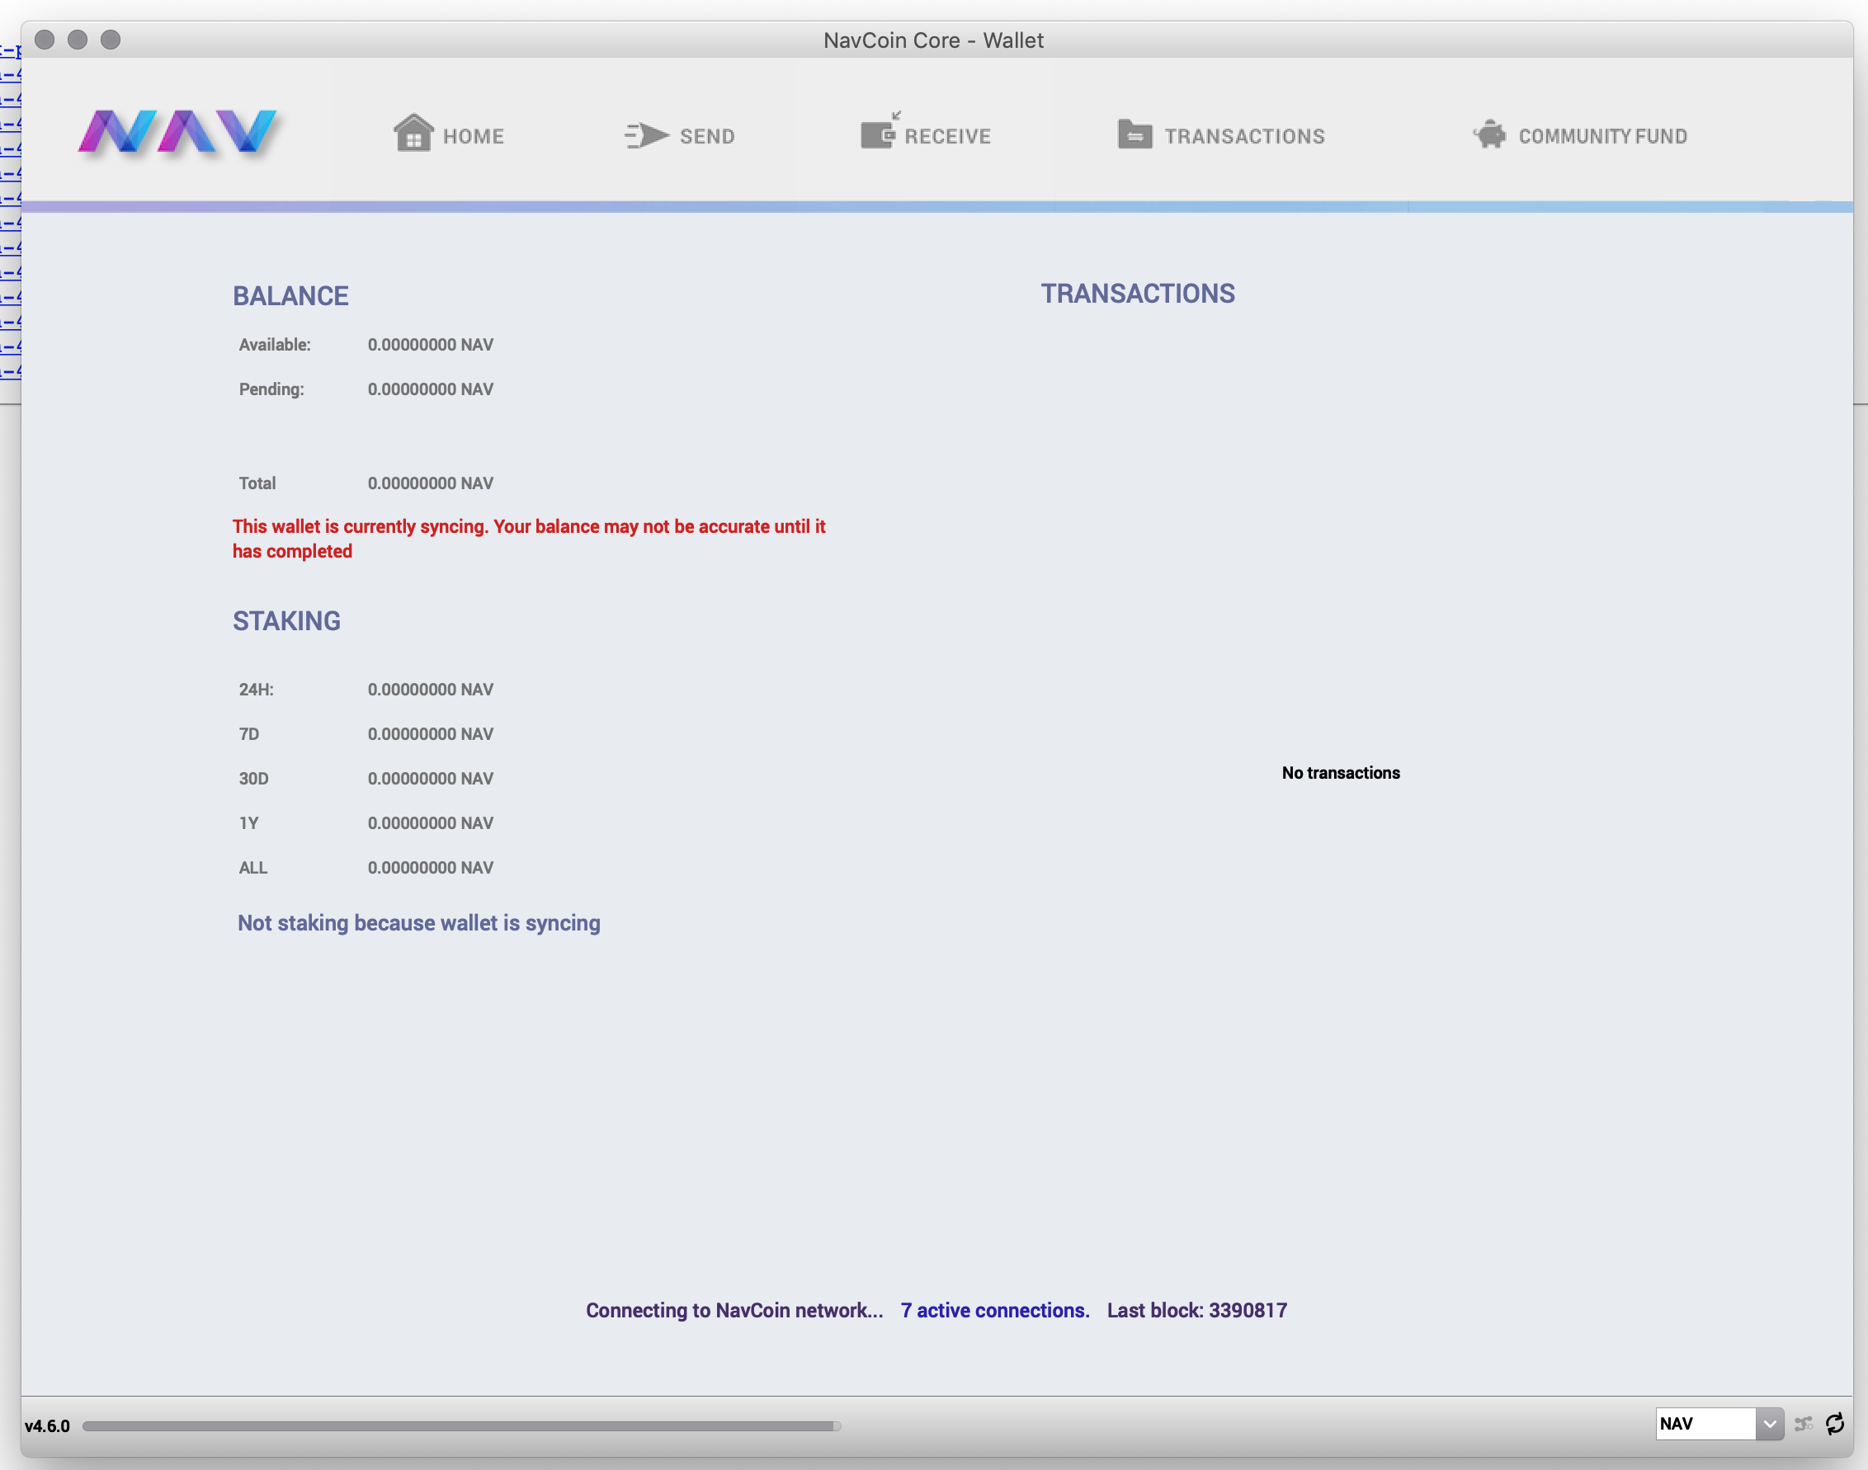
Task: Open the COMMUNITY FUND tab label
Action: click(x=1602, y=136)
